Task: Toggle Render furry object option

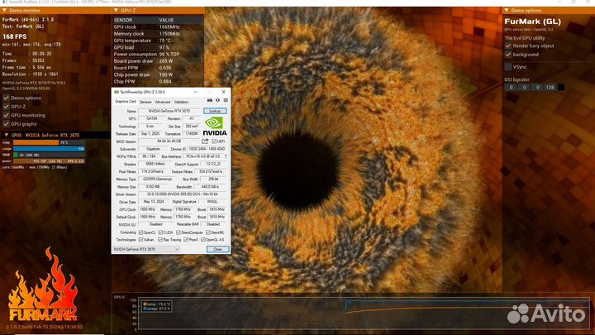Action: click(x=508, y=46)
